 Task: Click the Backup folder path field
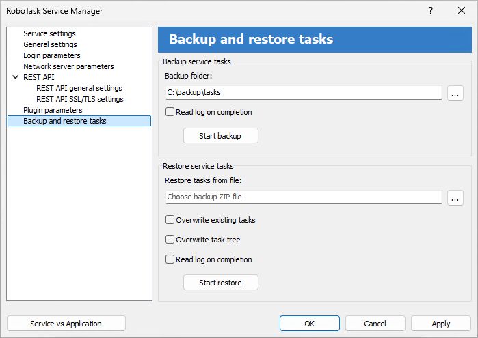pyautogui.click(x=304, y=93)
